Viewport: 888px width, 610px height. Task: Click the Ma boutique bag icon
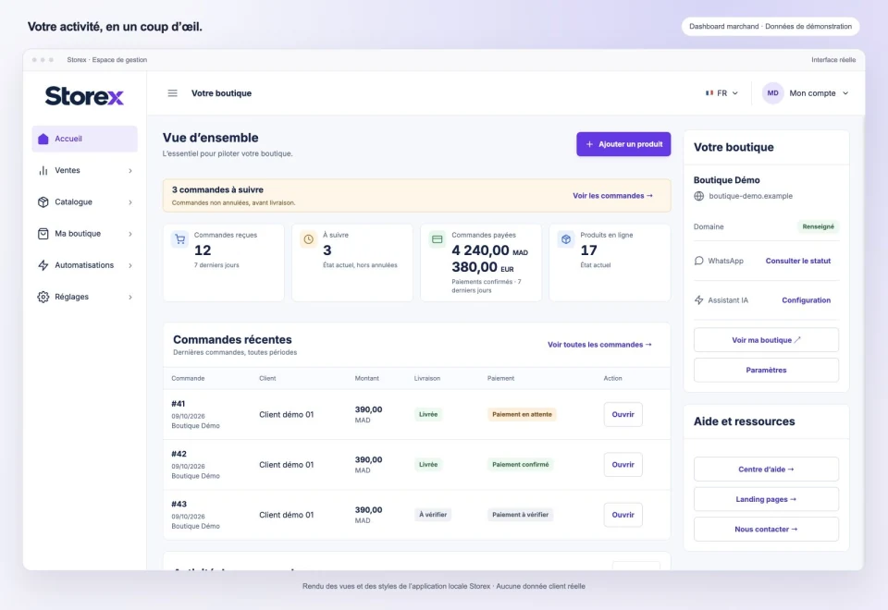[43, 234]
